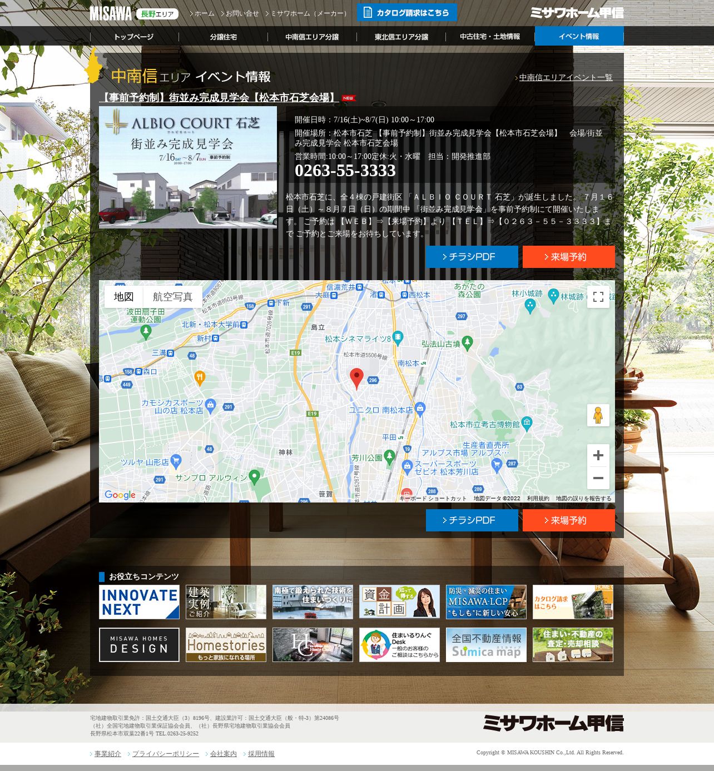The width and height of the screenshot is (714, 771).
Task: Select 分譲住宅 navigation item
Action: (223, 37)
